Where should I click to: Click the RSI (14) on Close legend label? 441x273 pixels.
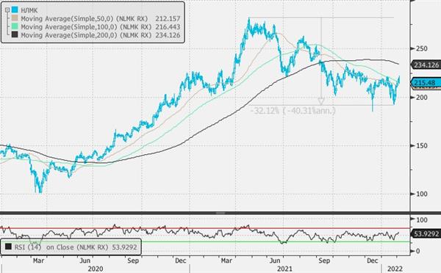[x=76, y=247]
